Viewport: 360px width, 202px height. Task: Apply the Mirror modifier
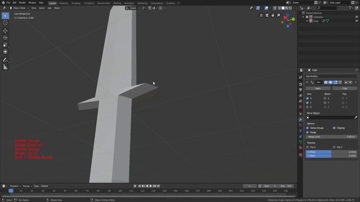click(318, 89)
